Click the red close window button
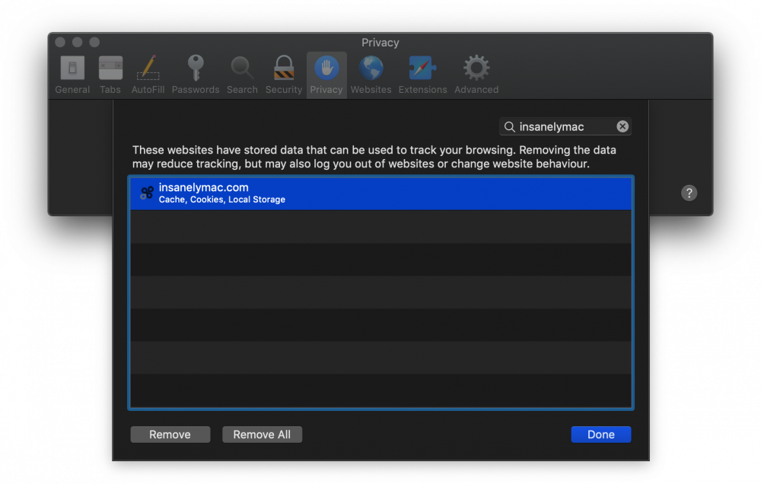The image size is (761, 484). tap(60, 42)
